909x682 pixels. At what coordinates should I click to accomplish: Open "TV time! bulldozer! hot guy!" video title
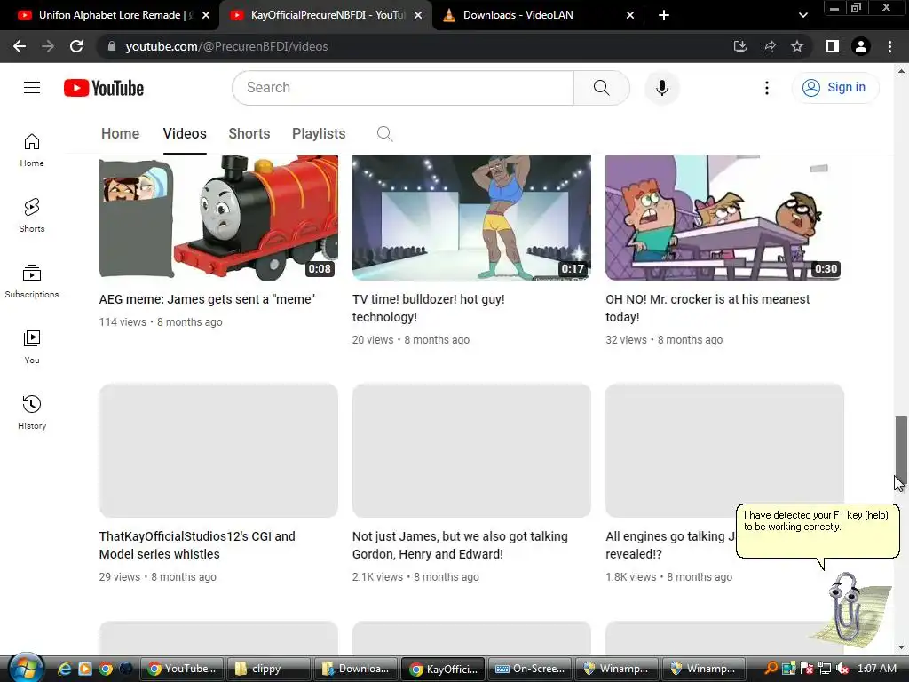[429, 308]
